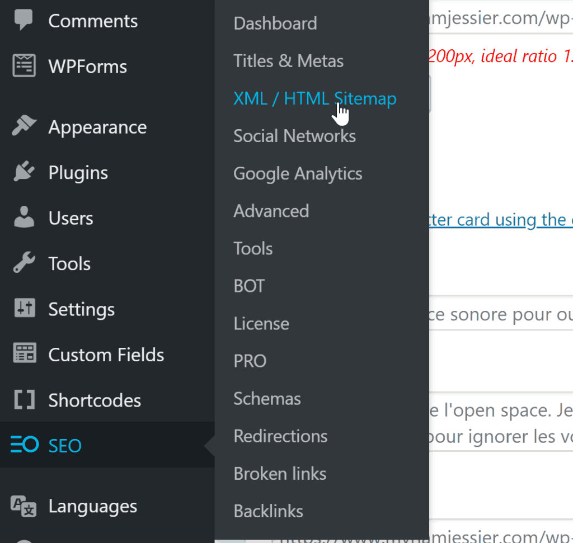Viewport: 573px width, 543px height.
Task: Click the Appearance paintbrush icon
Action: pos(24,126)
